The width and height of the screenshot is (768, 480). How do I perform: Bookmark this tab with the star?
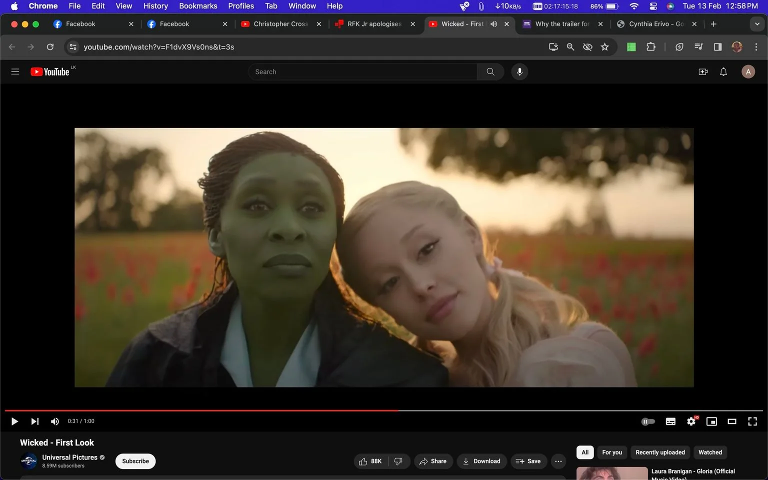coord(605,46)
